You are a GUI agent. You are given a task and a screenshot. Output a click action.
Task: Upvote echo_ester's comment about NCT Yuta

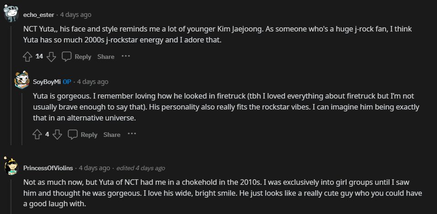(27, 57)
